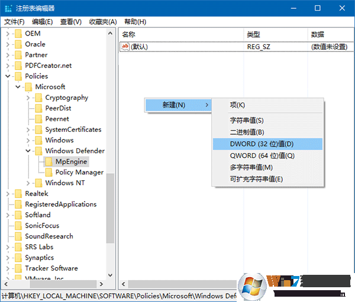Click the RegisteredApplications folder icon

pyautogui.click(x=18, y=204)
